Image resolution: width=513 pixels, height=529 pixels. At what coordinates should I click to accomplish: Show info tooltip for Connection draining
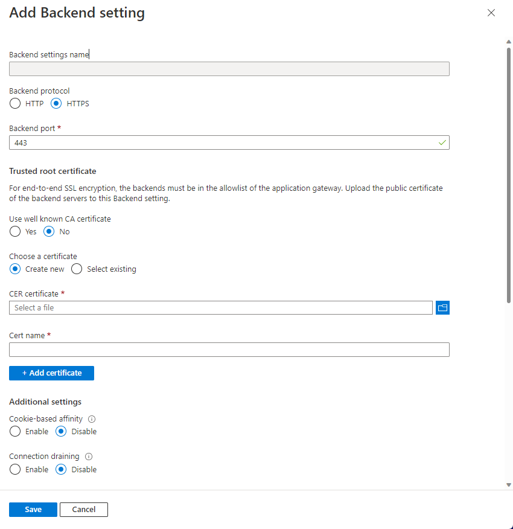[x=89, y=457]
